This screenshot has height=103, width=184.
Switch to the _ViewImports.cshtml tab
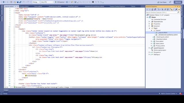coord(55,6)
